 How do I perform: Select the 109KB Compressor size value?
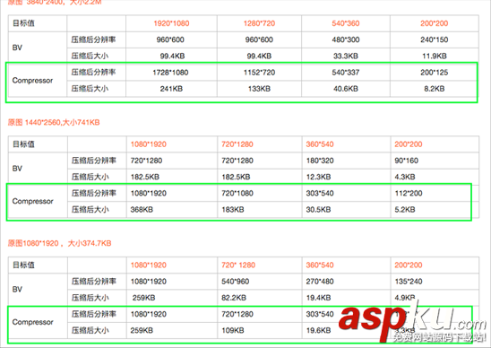click(233, 330)
